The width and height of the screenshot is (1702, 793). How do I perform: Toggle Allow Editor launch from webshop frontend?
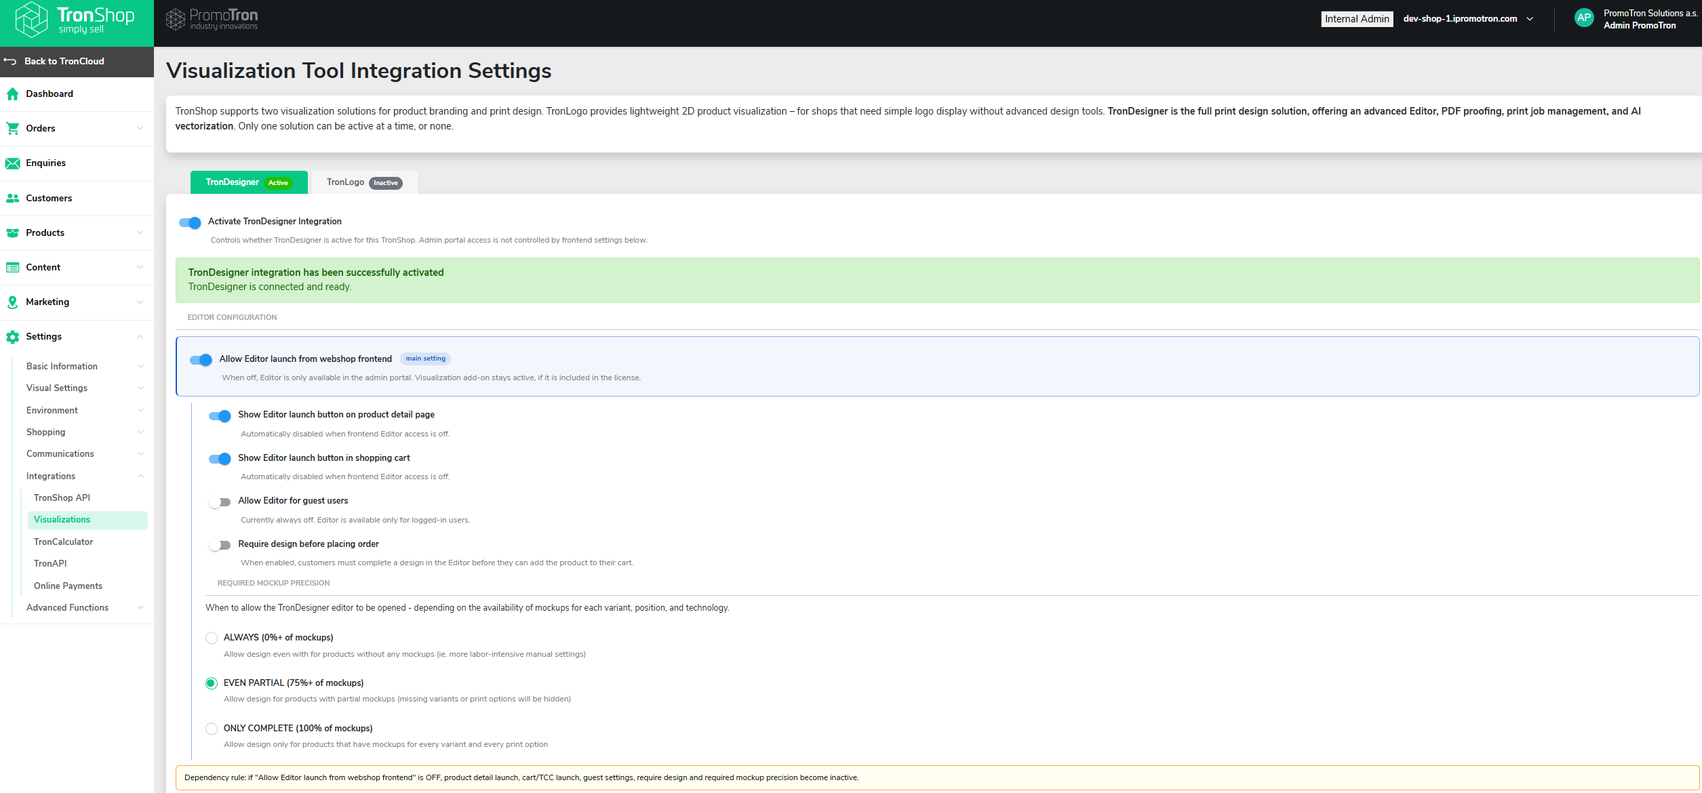pos(201,360)
